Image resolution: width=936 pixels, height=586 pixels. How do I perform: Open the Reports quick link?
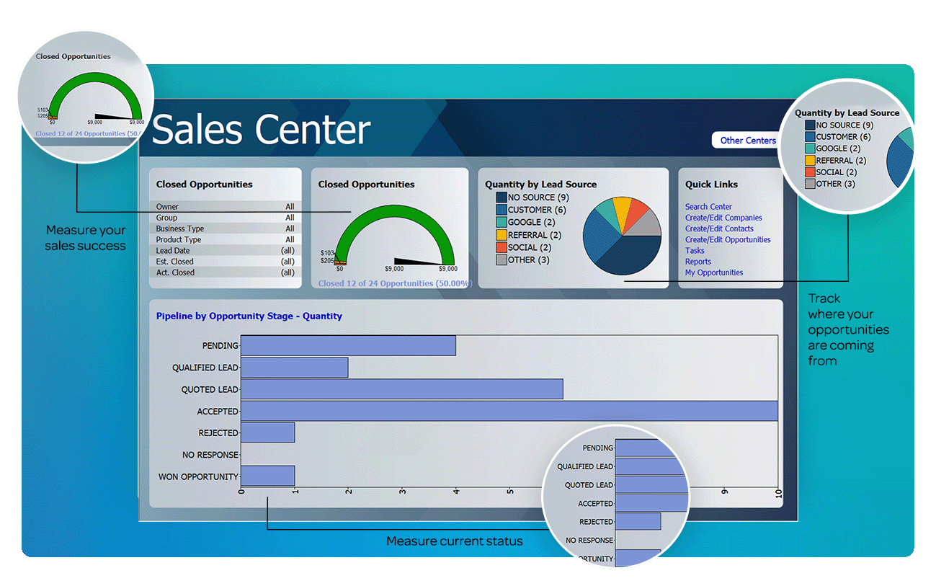[697, 261]
